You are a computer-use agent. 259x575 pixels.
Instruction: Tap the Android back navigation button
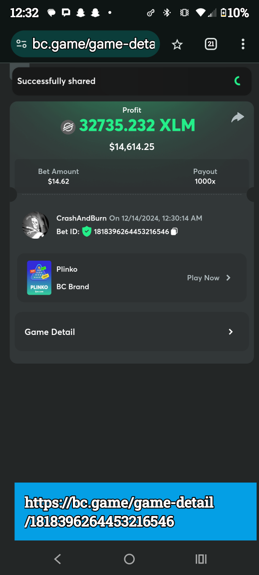(58, 559)
